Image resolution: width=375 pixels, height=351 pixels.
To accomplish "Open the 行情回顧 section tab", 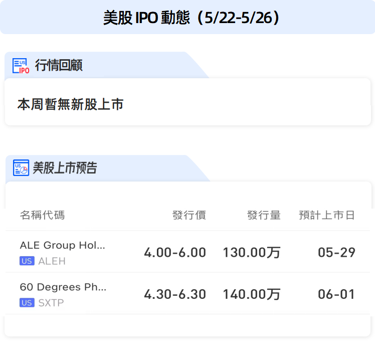I will tap(59, 65).
